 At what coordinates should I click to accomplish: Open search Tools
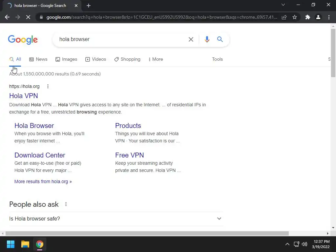217,59
